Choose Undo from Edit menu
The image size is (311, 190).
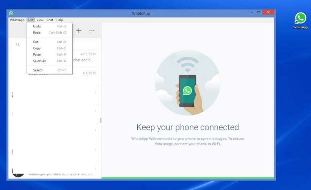point(50,26)
